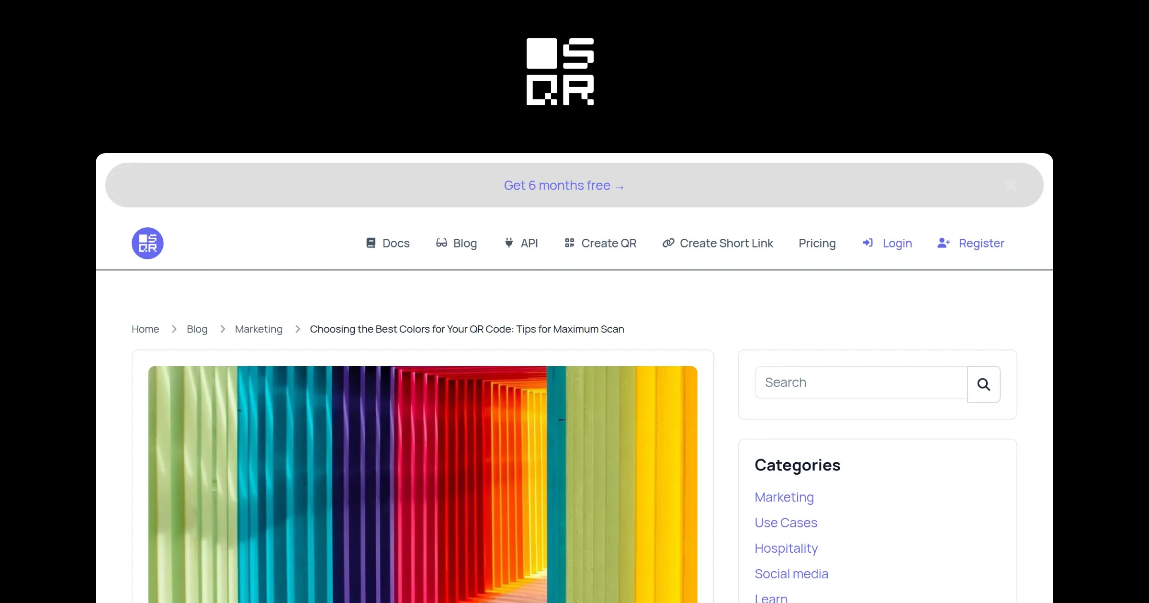Click the add-user icon beside Register
This screenshot has height=603, width=1149.
pos(943,243)
